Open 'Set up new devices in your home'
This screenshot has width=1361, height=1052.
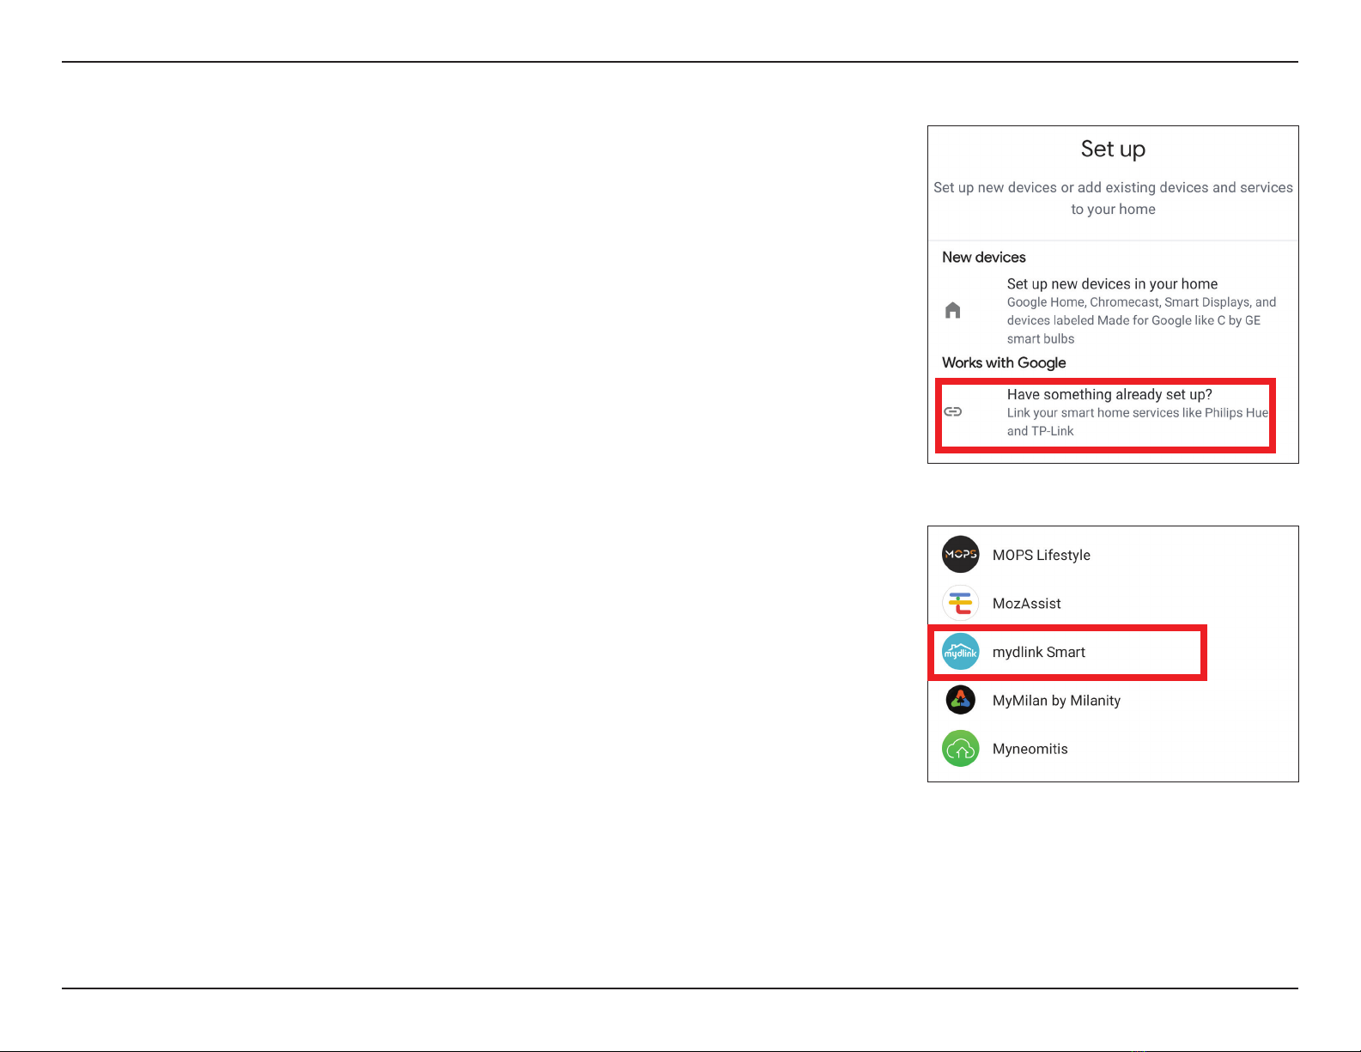pos(1112,284)
